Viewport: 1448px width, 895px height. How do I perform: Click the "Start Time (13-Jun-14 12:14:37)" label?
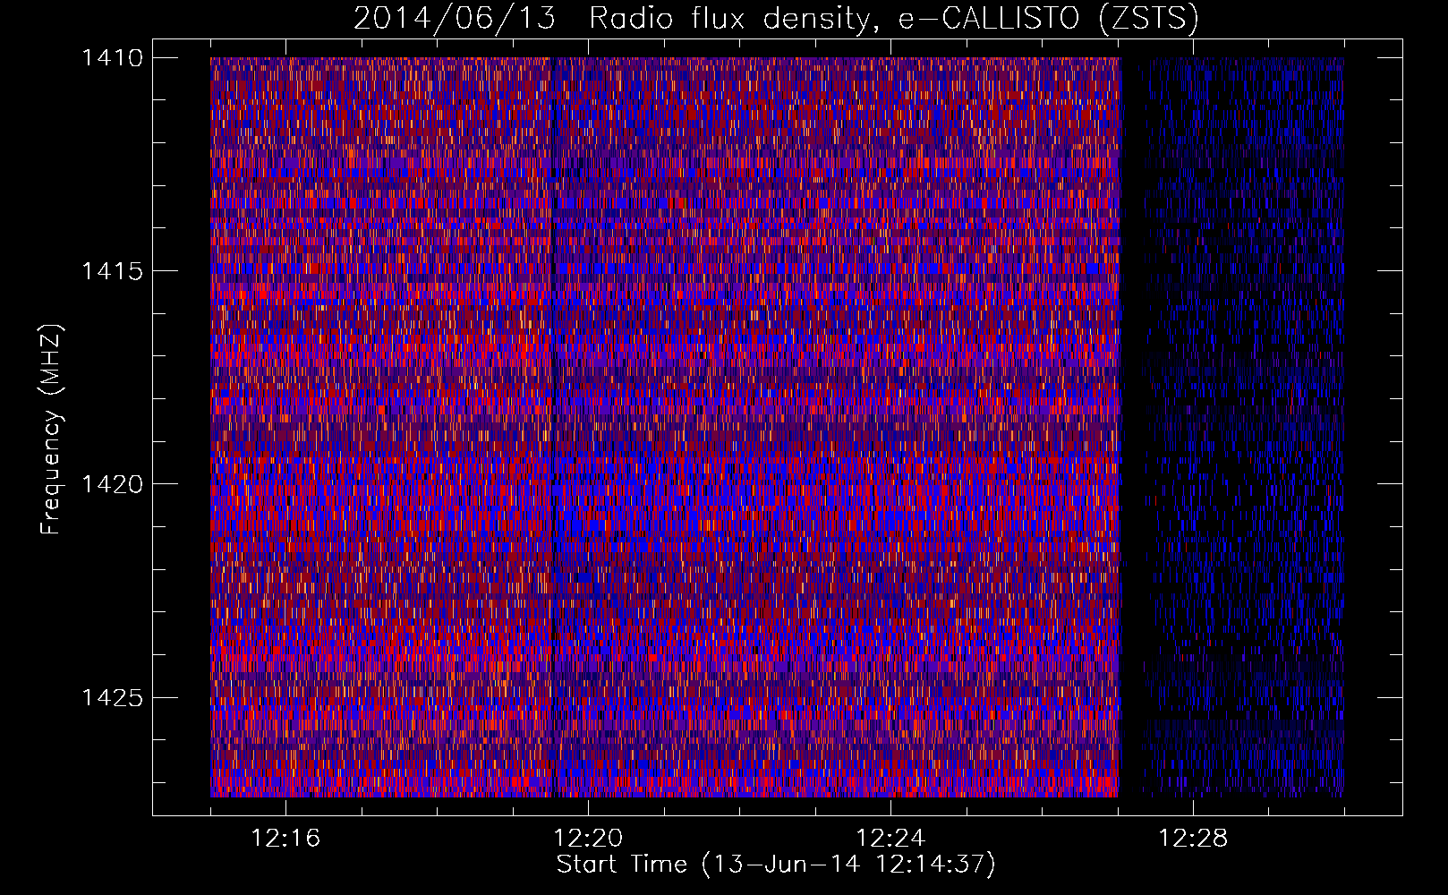(776, 865)
